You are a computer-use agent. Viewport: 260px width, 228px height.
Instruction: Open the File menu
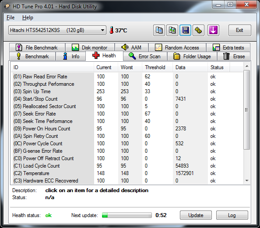point(11,18)
